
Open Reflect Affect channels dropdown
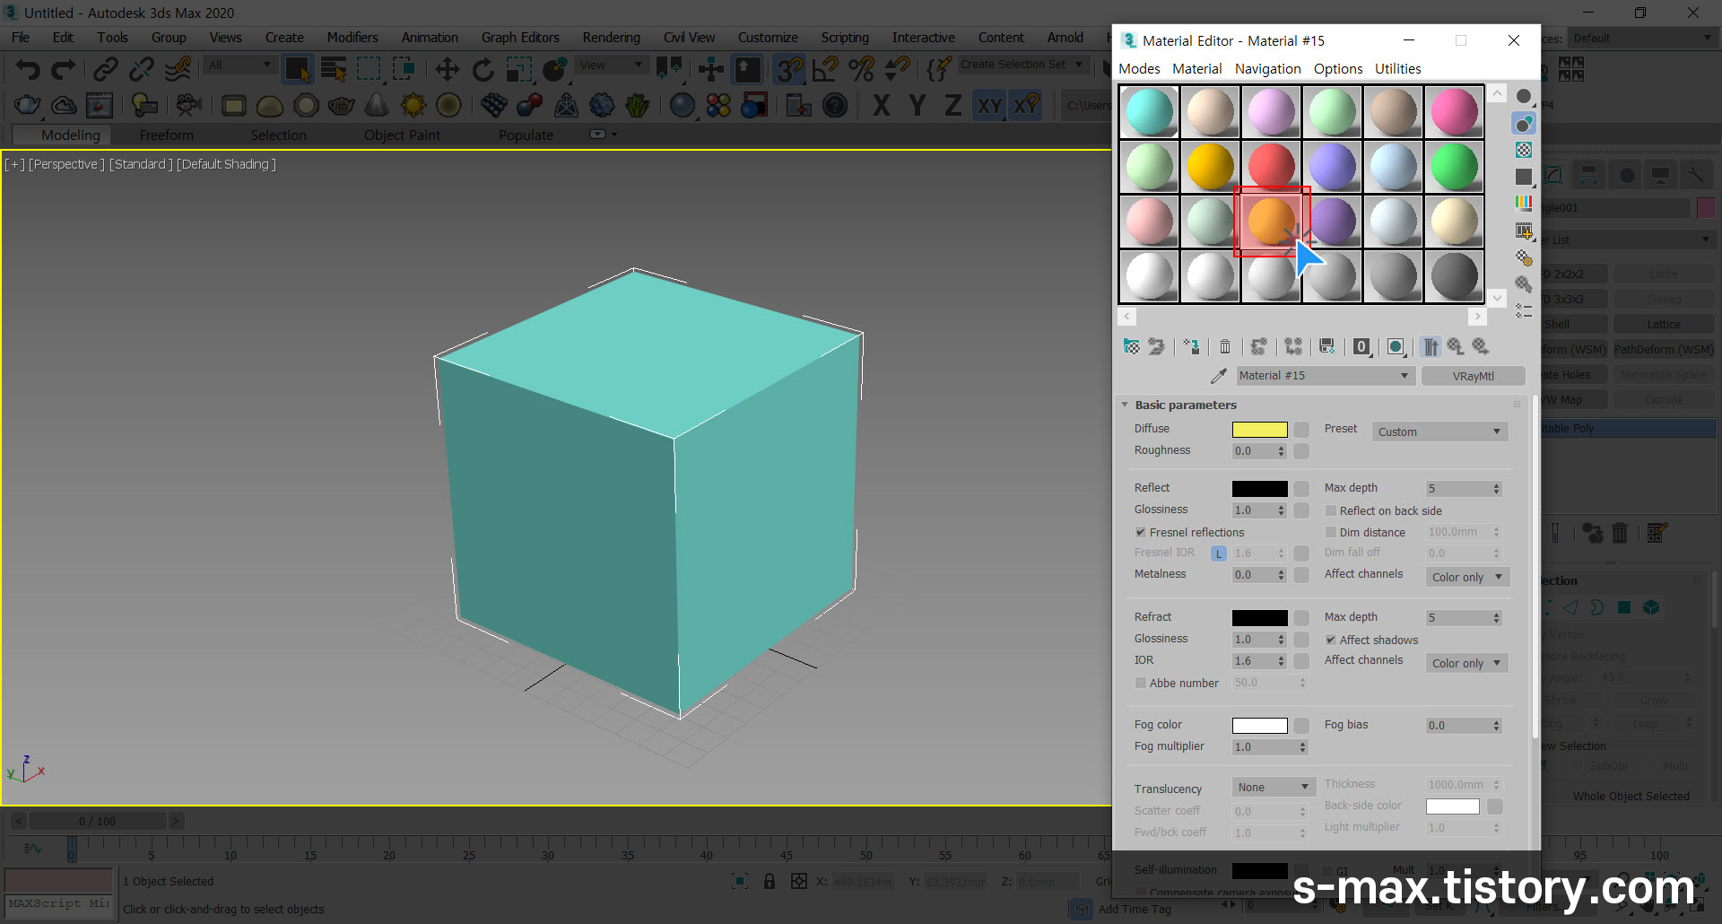click(x=1467, y=577)
